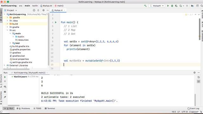Locate file with crosshair icon in Project panel
The image size is (203, 114).
(x=34, y=10)
